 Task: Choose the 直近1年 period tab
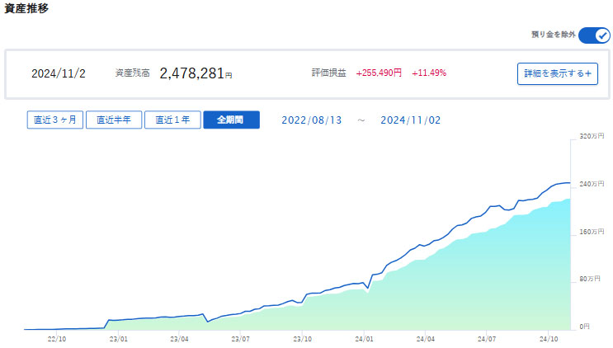point(172,120)
